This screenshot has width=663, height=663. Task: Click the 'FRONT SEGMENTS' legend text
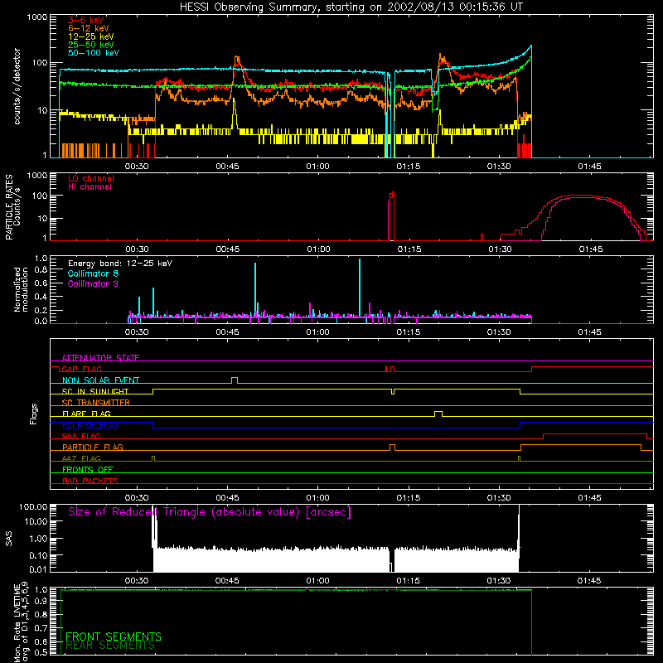tap(114, 636)
